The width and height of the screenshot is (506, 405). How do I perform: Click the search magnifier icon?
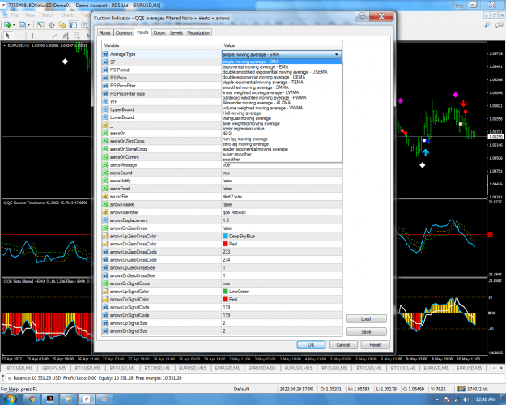487,25
